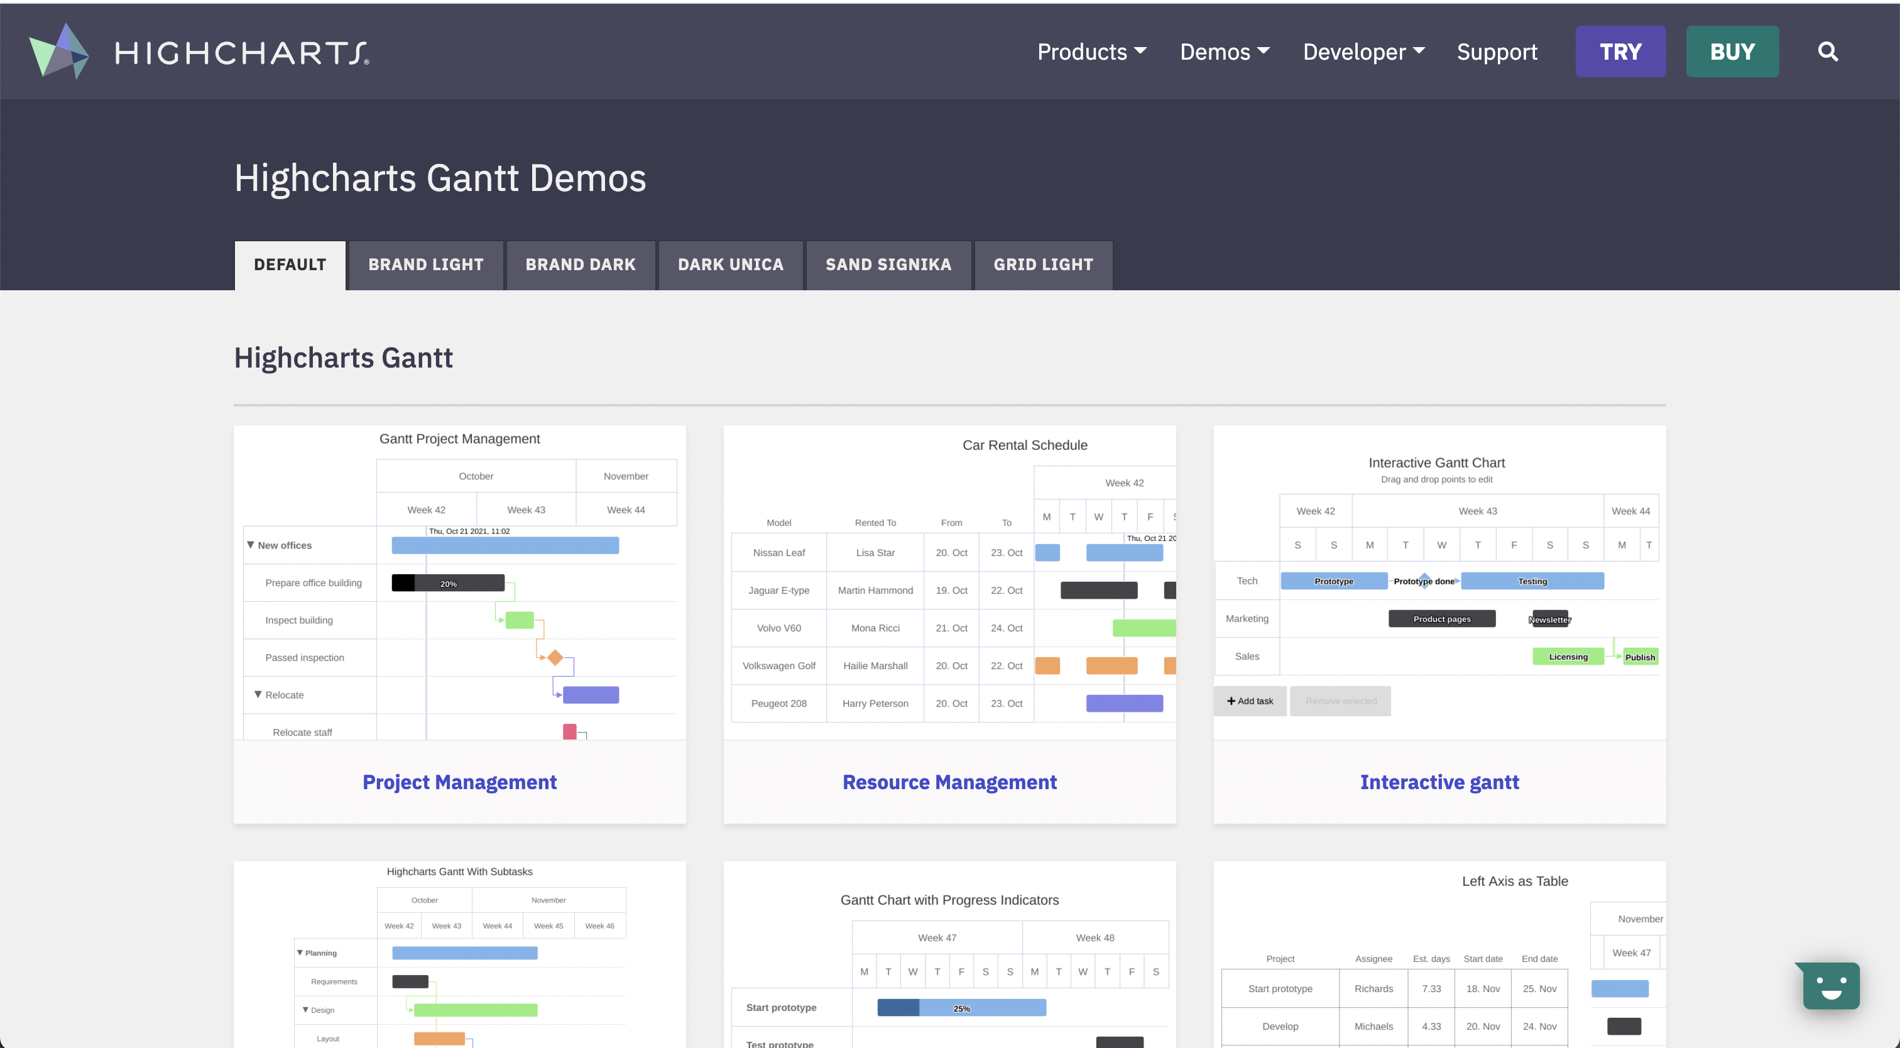
Task: Click the plus icon on Add task
Action: click(1230, 701)
